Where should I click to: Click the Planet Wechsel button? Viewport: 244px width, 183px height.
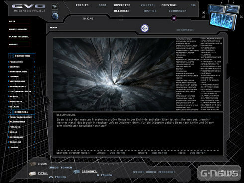tap(19, 37)
